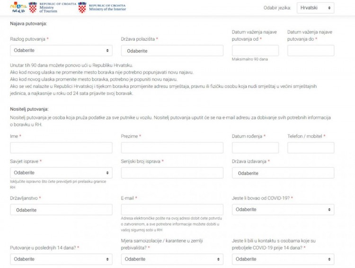Viewport: 355px width, 268px height.
Task: Click the Ime text field
Action: click(61, 148)
